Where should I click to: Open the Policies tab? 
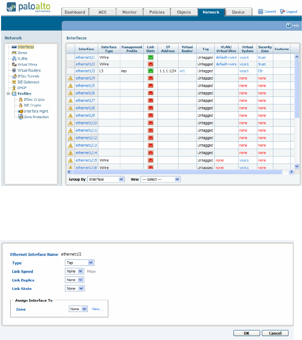tap(157, 12)
